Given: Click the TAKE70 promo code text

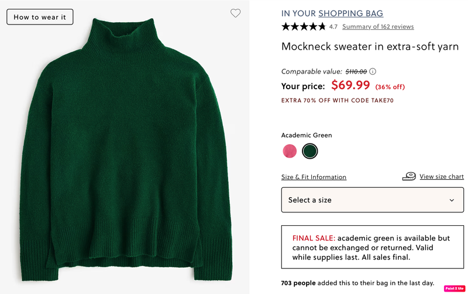Looking at the screenshot, I should [x=381, y=101].
